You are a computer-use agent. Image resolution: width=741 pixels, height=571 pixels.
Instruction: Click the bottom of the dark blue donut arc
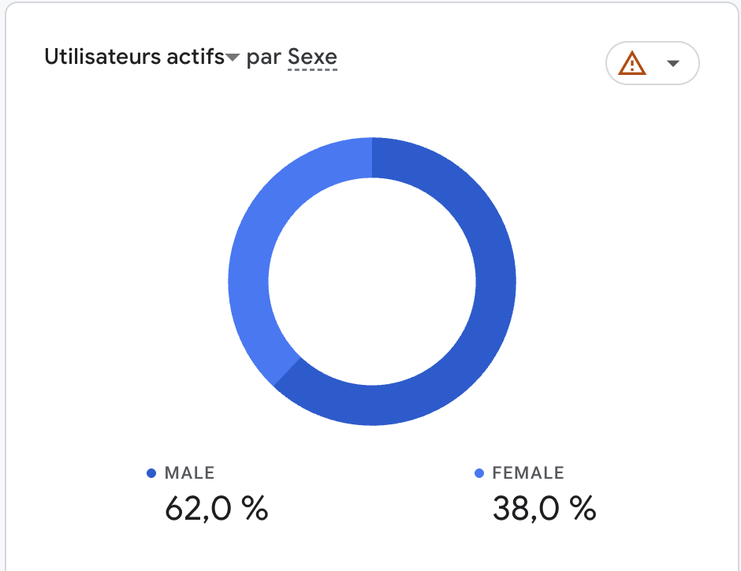[372, 405]
